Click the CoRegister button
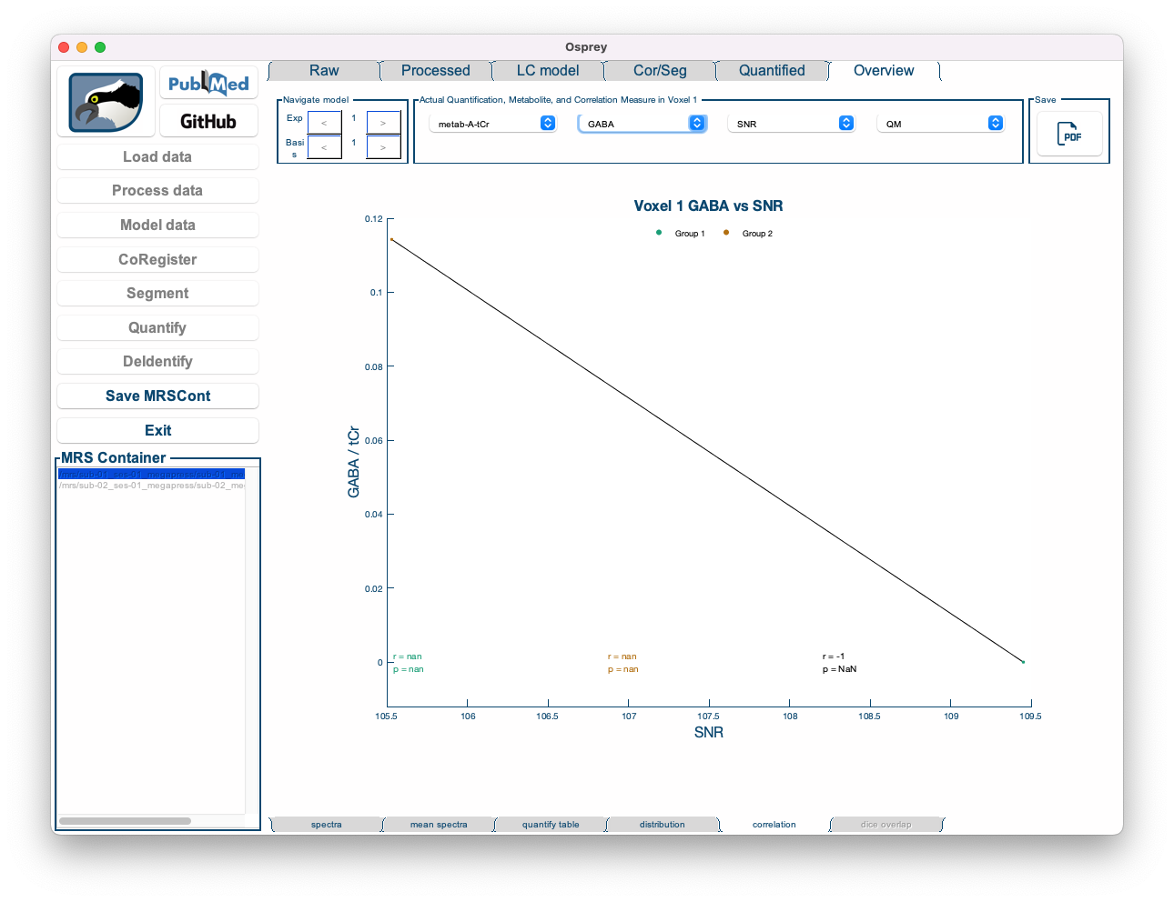 pyautogui.click(x=157, y=259)
